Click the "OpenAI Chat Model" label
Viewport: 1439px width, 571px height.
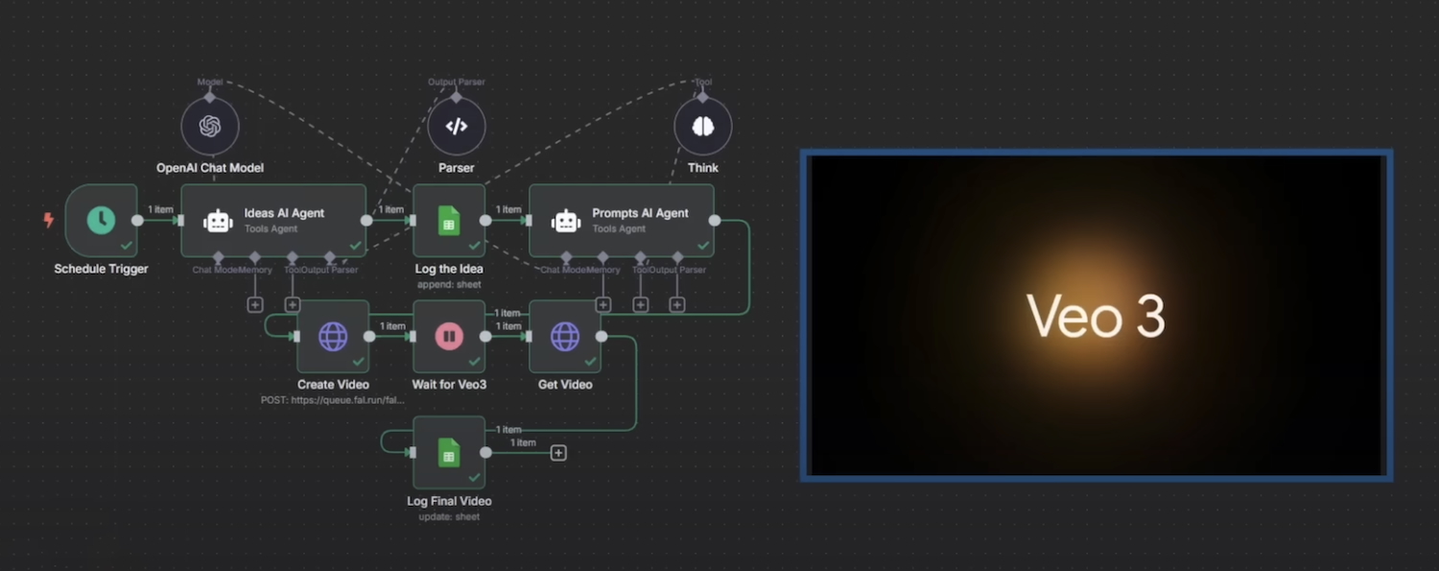tap(210, 168)
